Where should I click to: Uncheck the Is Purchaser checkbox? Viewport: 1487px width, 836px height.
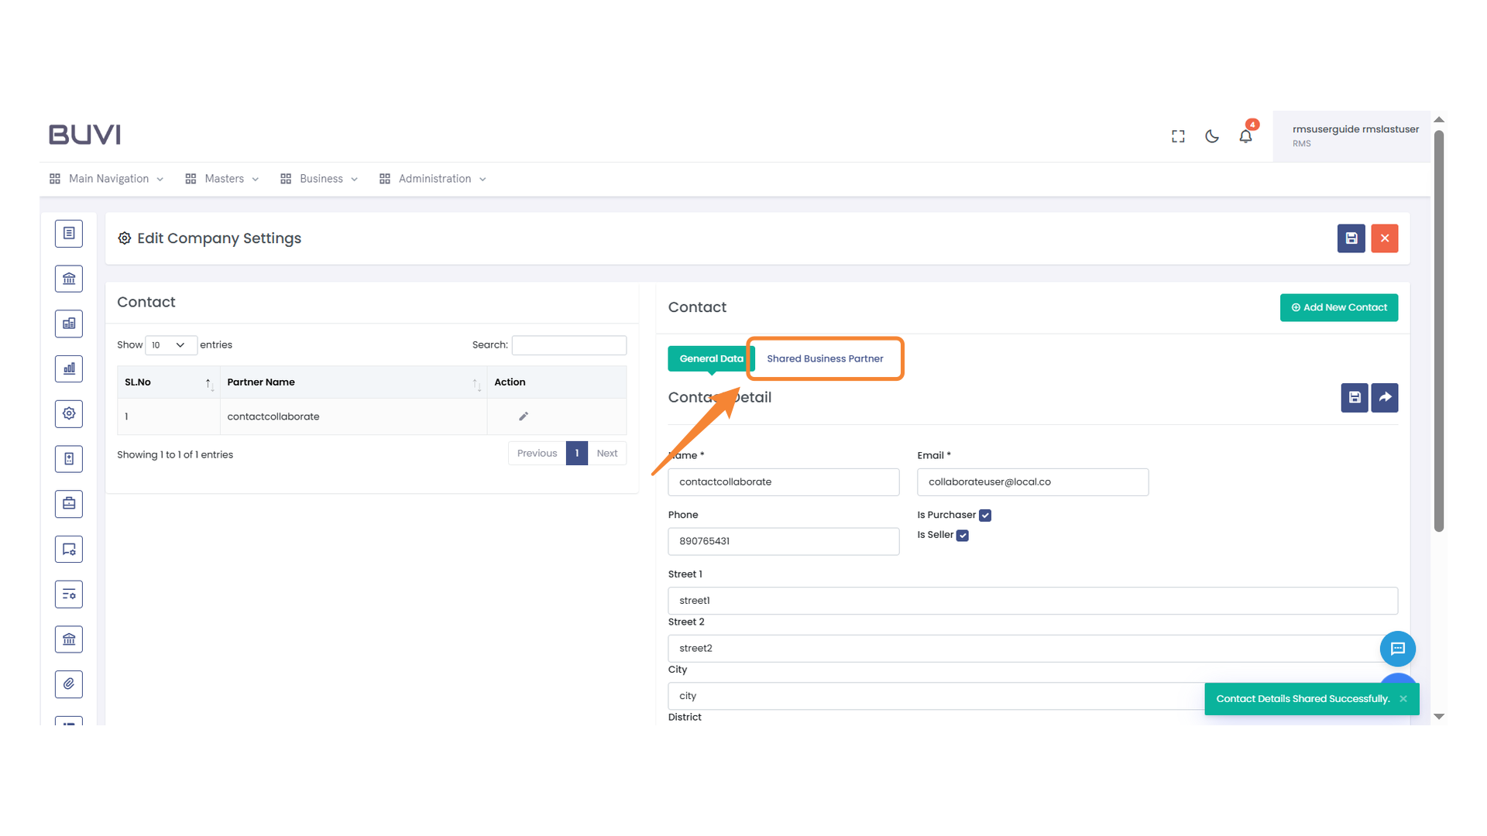984,515
